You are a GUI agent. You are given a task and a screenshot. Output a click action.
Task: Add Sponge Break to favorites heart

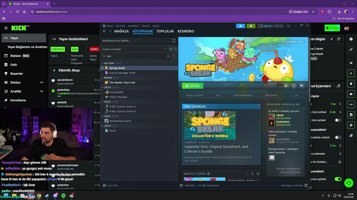tap(301, 86)
